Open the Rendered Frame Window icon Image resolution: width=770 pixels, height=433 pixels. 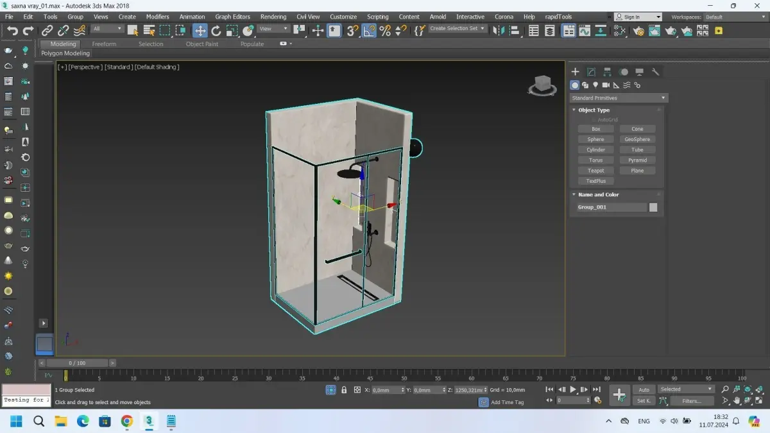coord(654,30)
